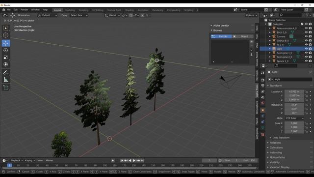
Task: Switch to the Shading workspace tab
Action: click(130, 10)
